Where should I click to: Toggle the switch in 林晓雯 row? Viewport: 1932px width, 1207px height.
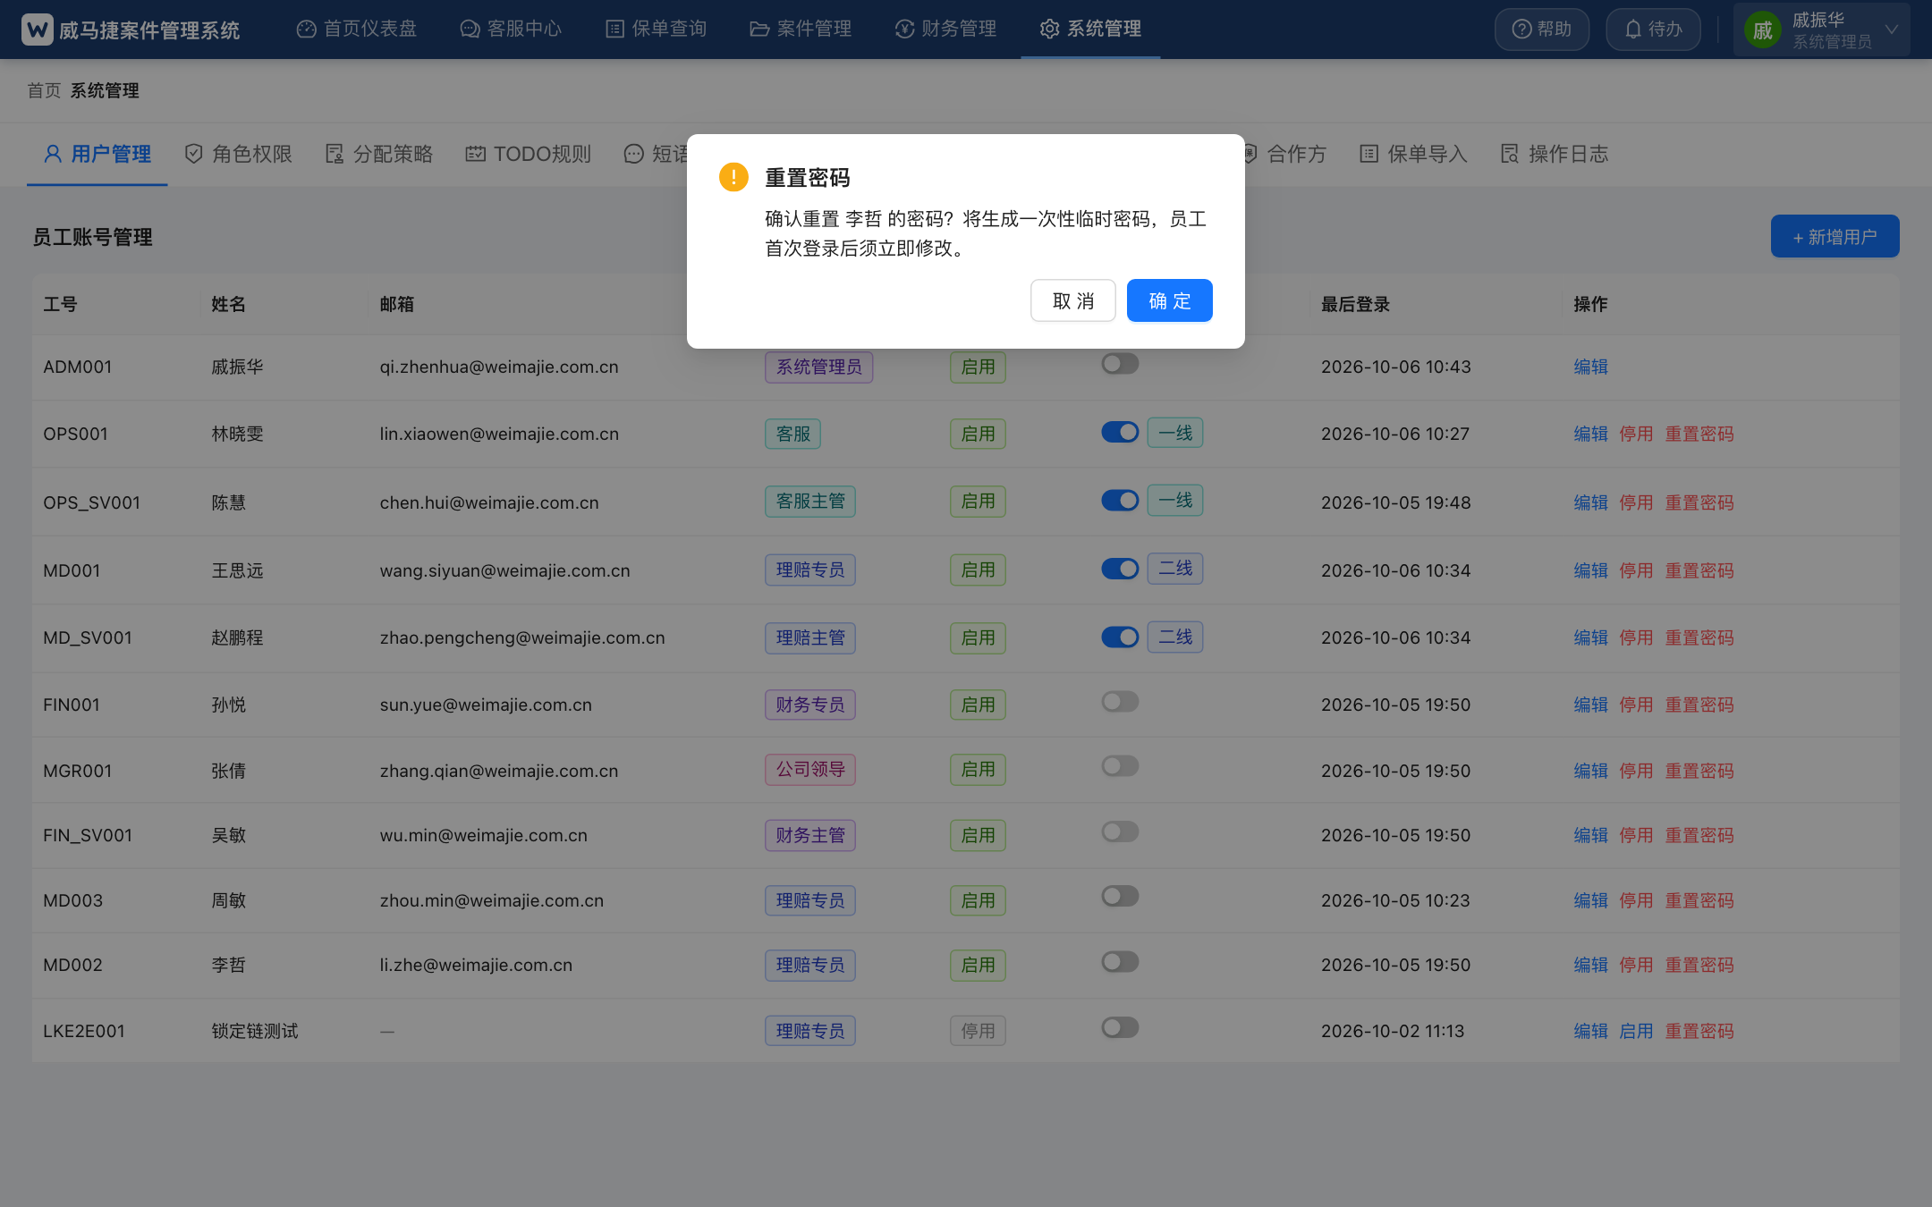point(1120,433)
